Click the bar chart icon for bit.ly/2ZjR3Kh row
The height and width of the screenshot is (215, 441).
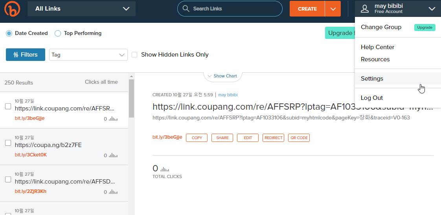pyautogui.click(x=113, y=192)
